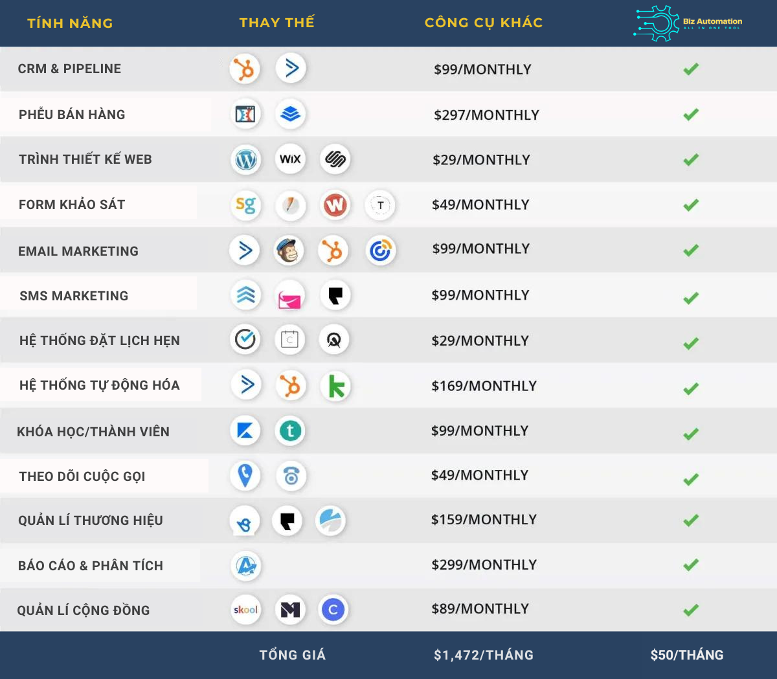
Task: Click the blue chevron icon in Hệ thống tự động hóa row
Action: [247, 384]
